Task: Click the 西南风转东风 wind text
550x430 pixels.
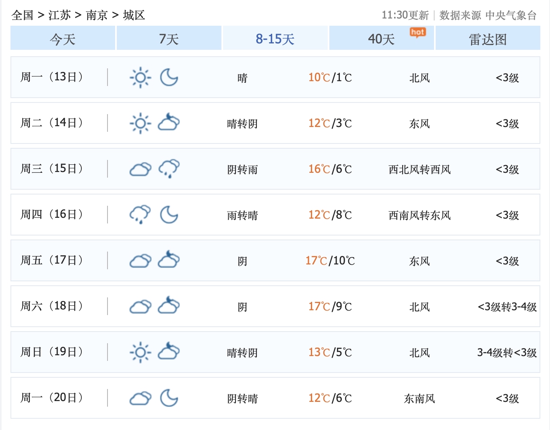Action: (420, 215)
